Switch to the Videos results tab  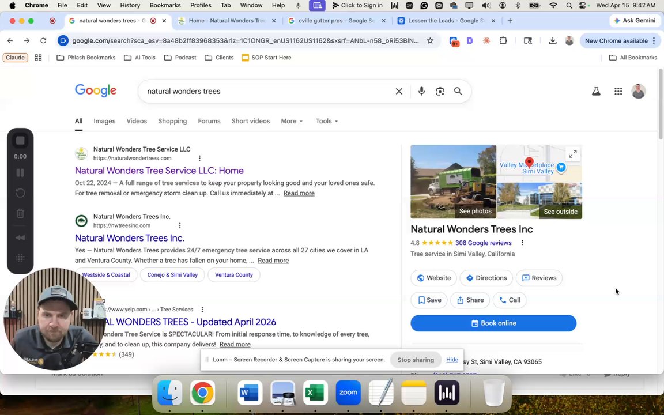[137, 121]
